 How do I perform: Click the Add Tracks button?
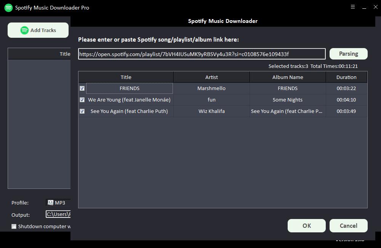coord(38,30)
